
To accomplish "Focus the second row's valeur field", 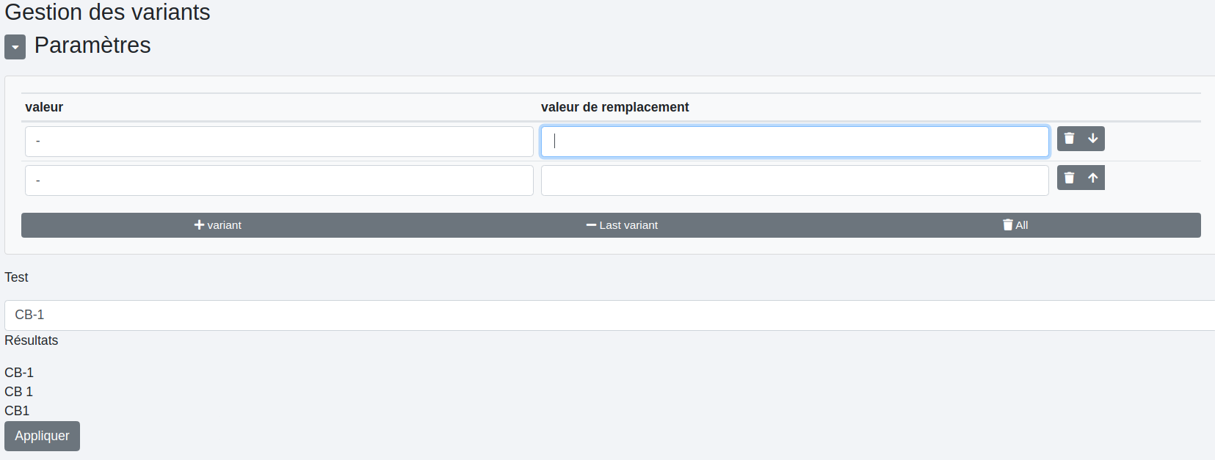I will (279, 180).
